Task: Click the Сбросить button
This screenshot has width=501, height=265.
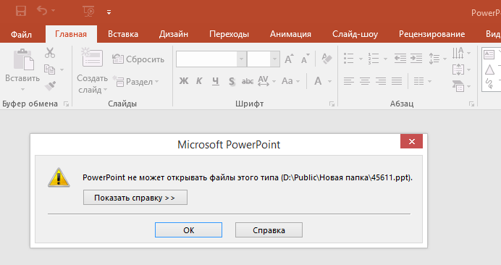Action: pos(138,59)
